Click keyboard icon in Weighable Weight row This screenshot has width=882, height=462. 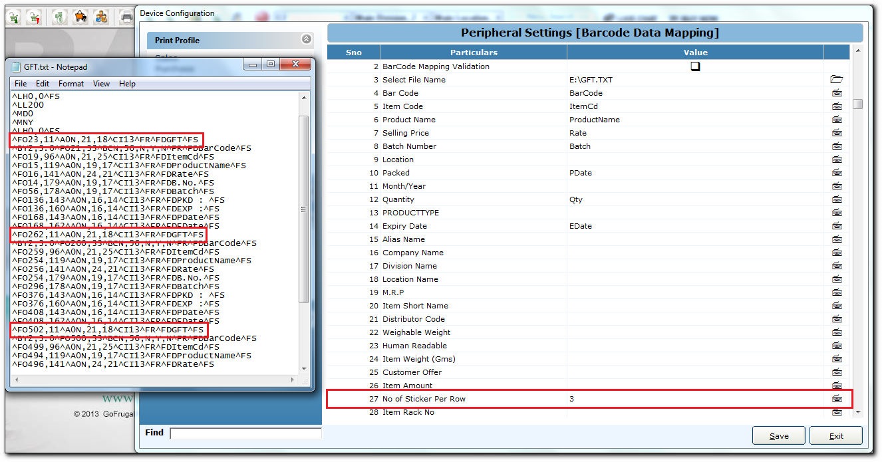(x=837, y=332)
